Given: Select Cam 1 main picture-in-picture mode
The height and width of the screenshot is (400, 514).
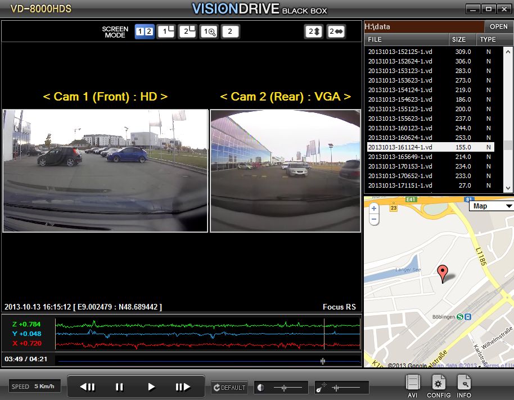Looking at the screenshot, I should point(166,31).
